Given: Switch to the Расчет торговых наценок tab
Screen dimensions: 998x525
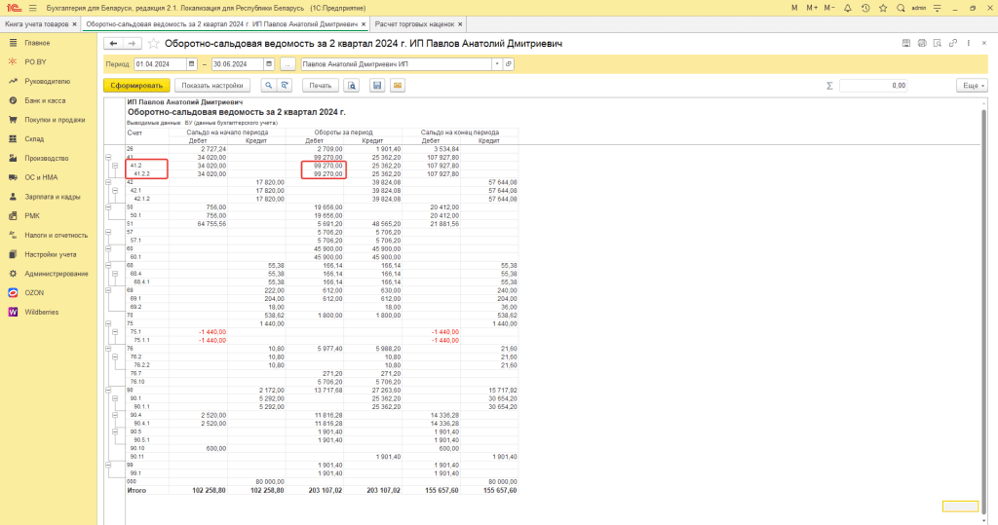Looking at the screenshot, I should tap(414, 24).
